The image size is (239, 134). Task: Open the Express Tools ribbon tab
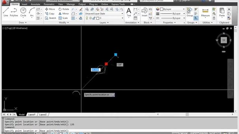118,4
